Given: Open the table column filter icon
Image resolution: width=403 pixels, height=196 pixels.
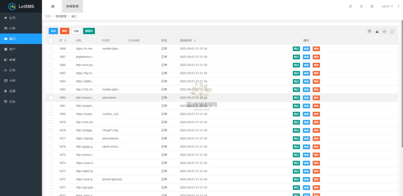Looking at the screenshot, I should pyautogui.click(x=369, y=31).
